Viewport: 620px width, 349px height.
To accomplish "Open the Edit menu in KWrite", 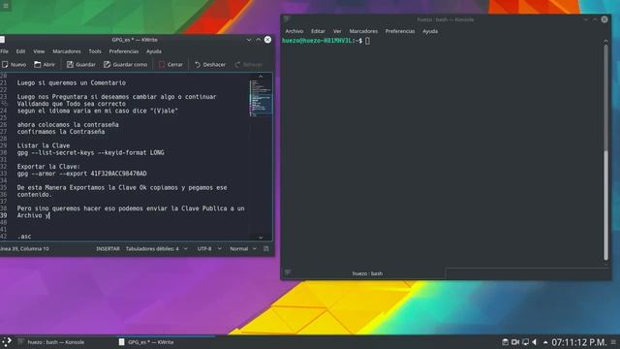I will (x=20, y=51).
